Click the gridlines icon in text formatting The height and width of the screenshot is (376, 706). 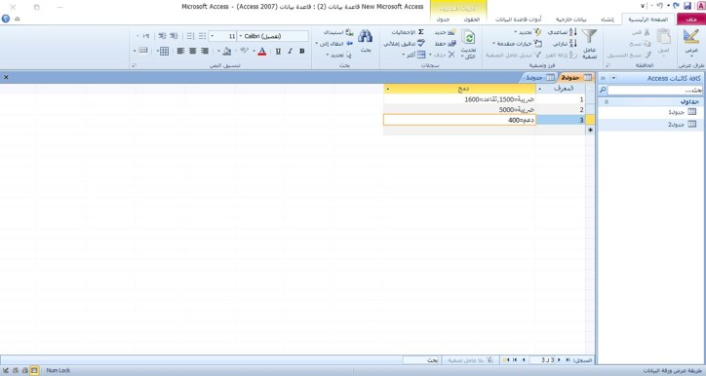click(164, 52)
